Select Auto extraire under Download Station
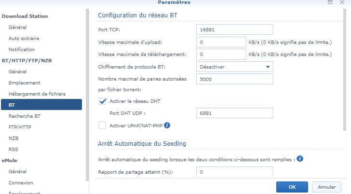 [x=24, y=38]
